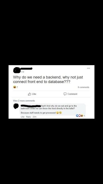The height and width of the screenshot is (184, 103).
Task: Click the Like text under the comment
Action: pyautogui.click(x=23, y=117)
